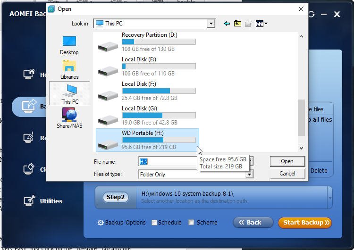Click the Local Disk (F:) usage bar

159,91
